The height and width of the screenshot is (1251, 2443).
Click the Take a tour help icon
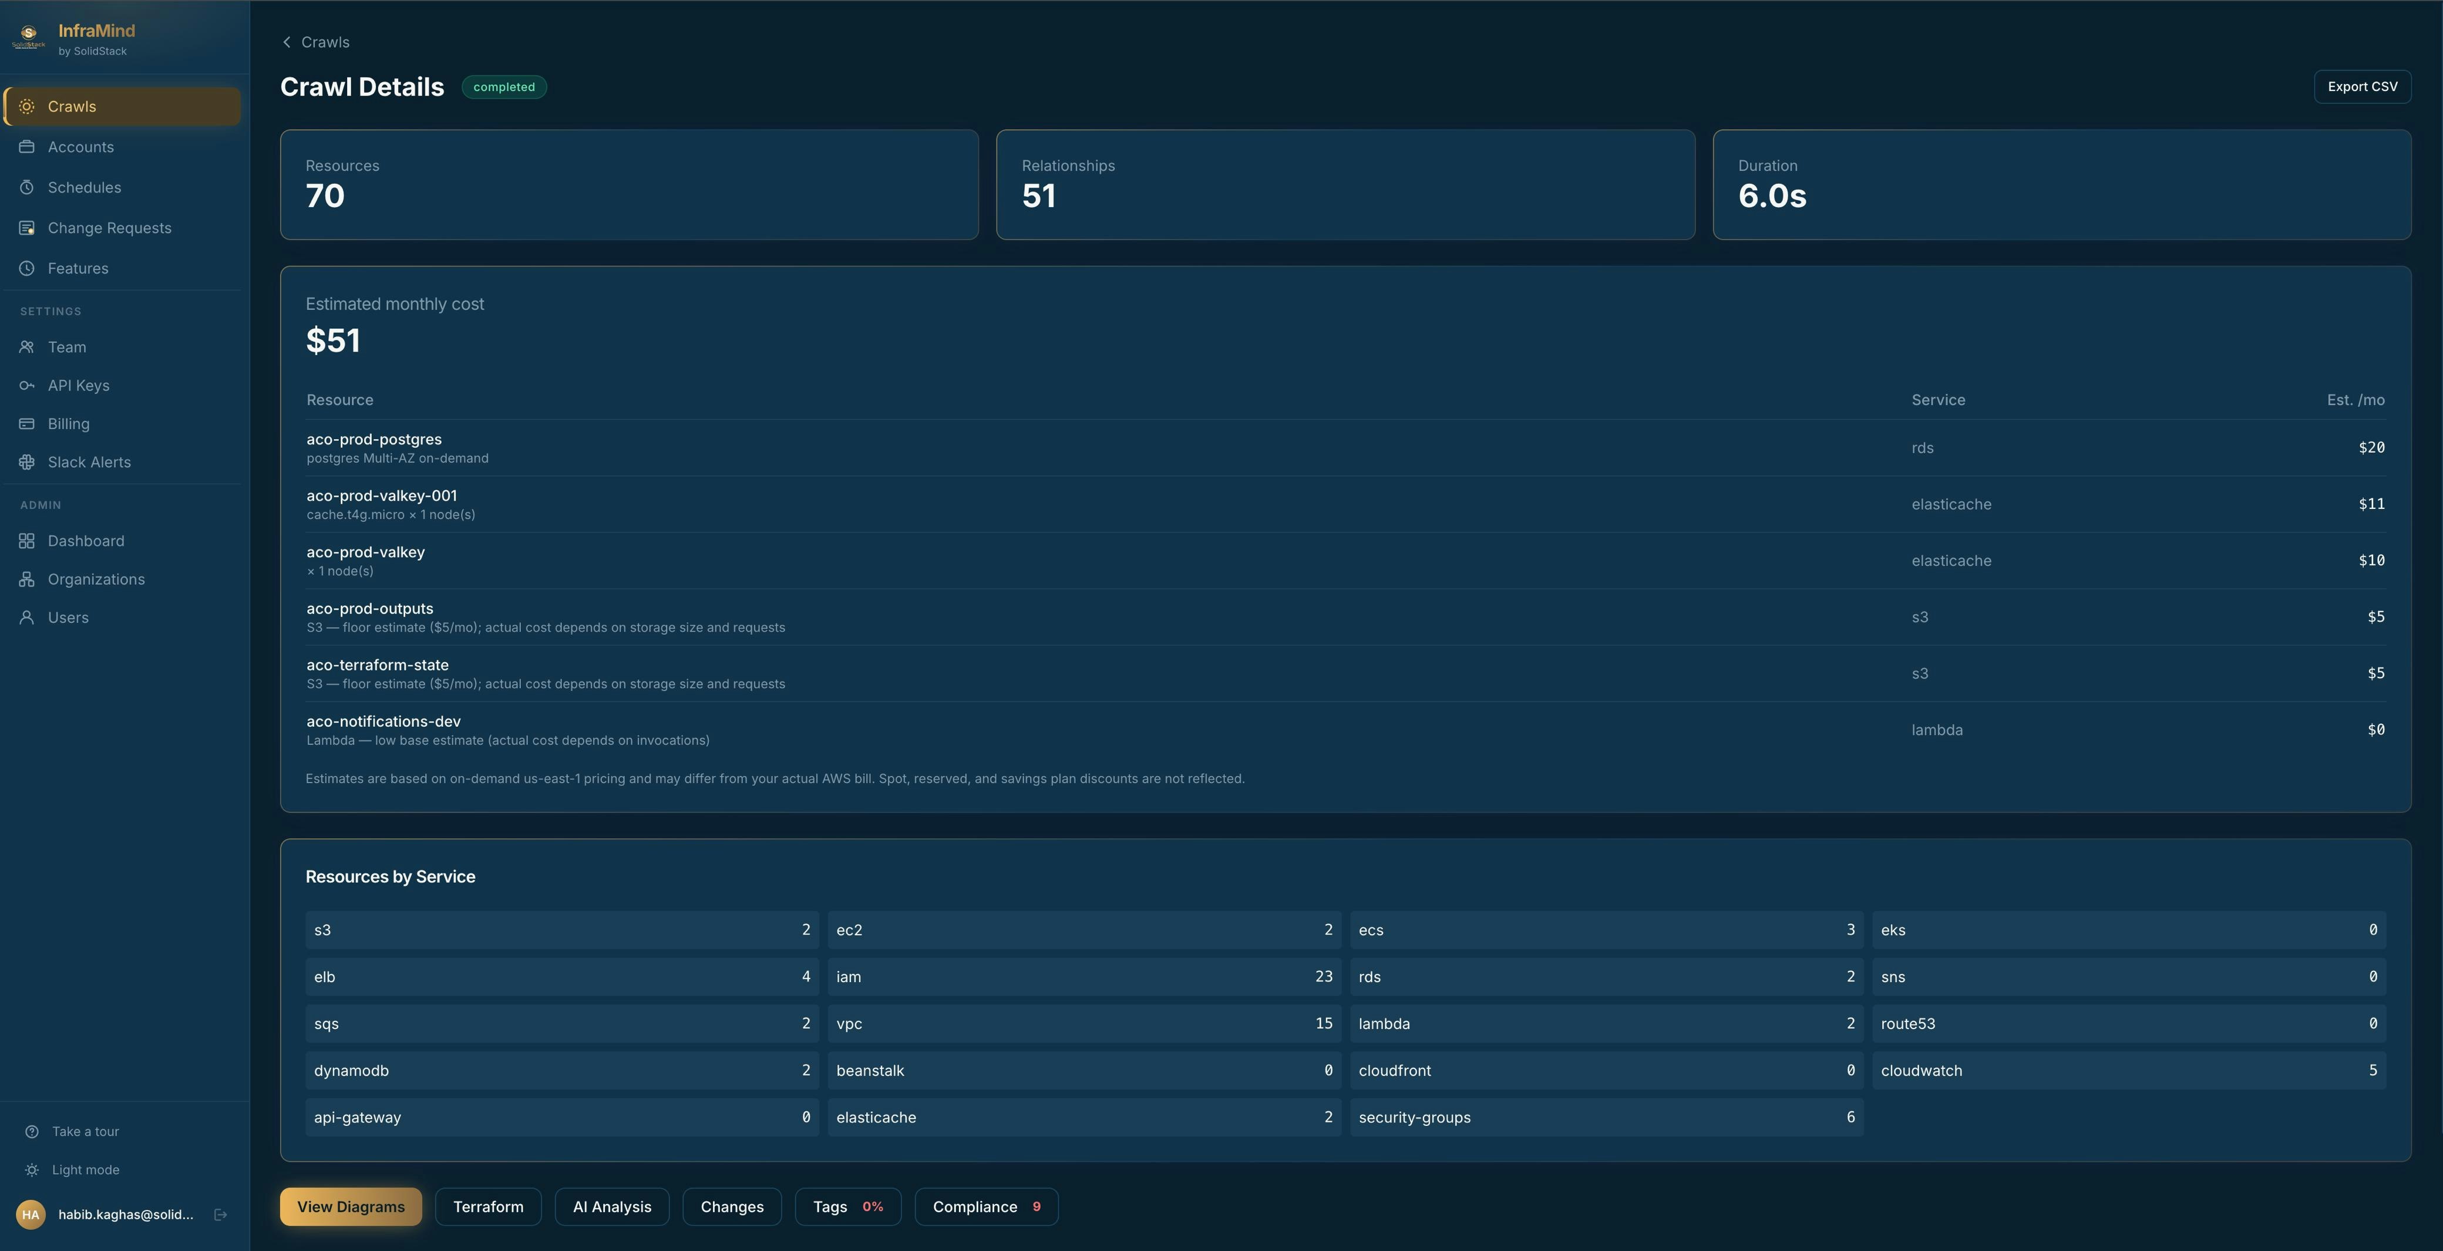[31, 1132]
